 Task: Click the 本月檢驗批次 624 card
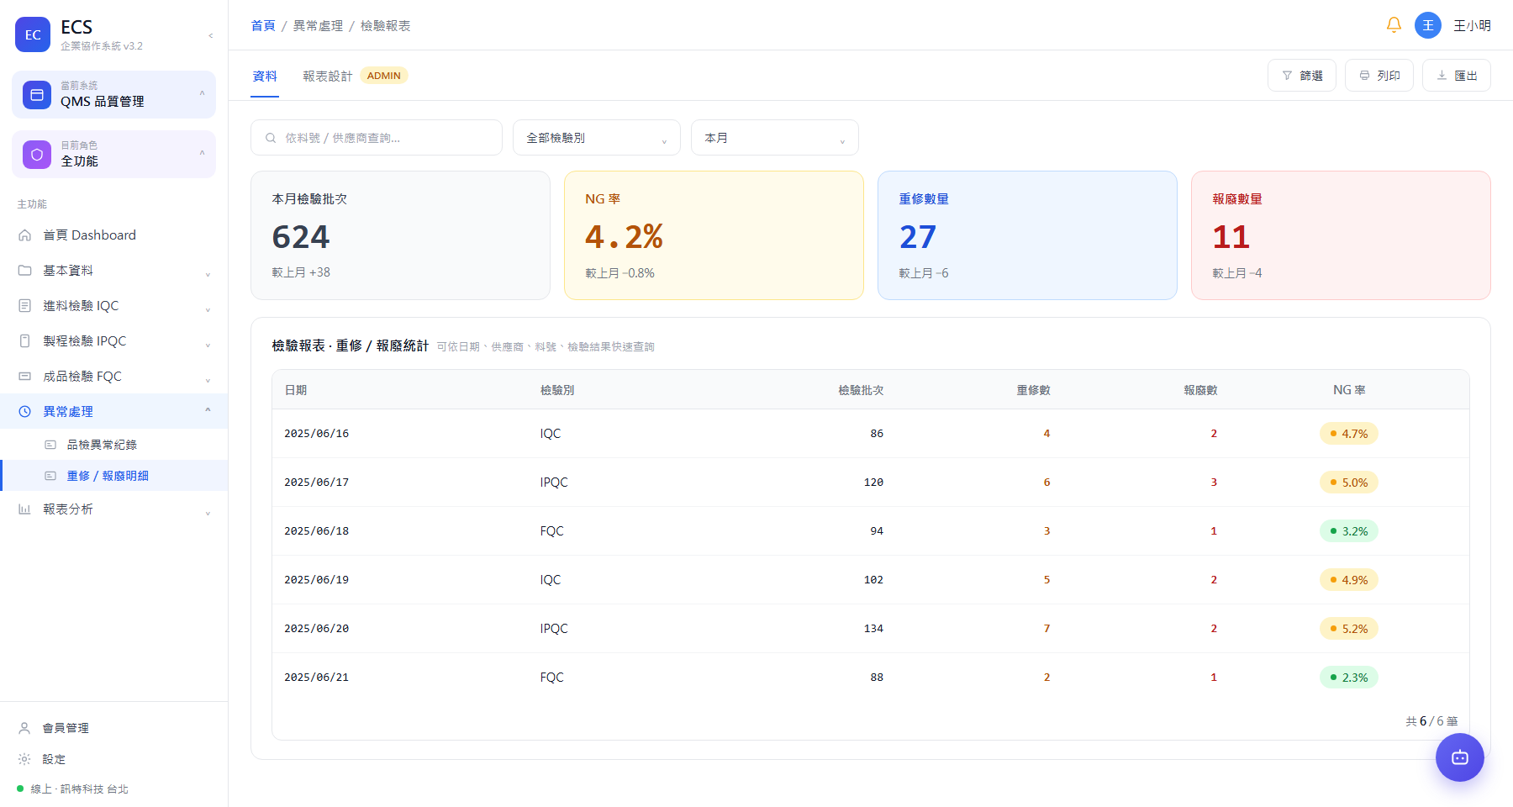[400, 235]
